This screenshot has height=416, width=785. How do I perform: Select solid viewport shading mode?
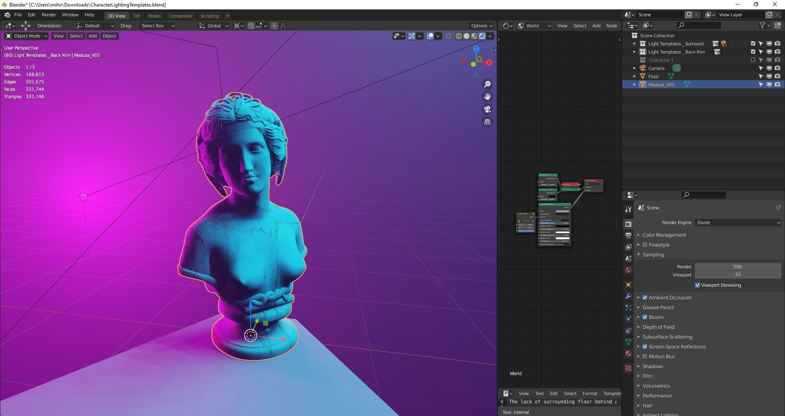[467, 36]
